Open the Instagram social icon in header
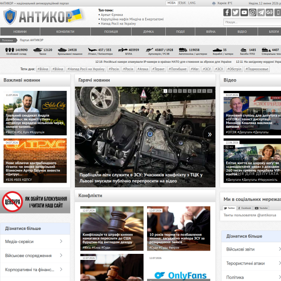The image size is (281, 281). [x=252, y=12]
